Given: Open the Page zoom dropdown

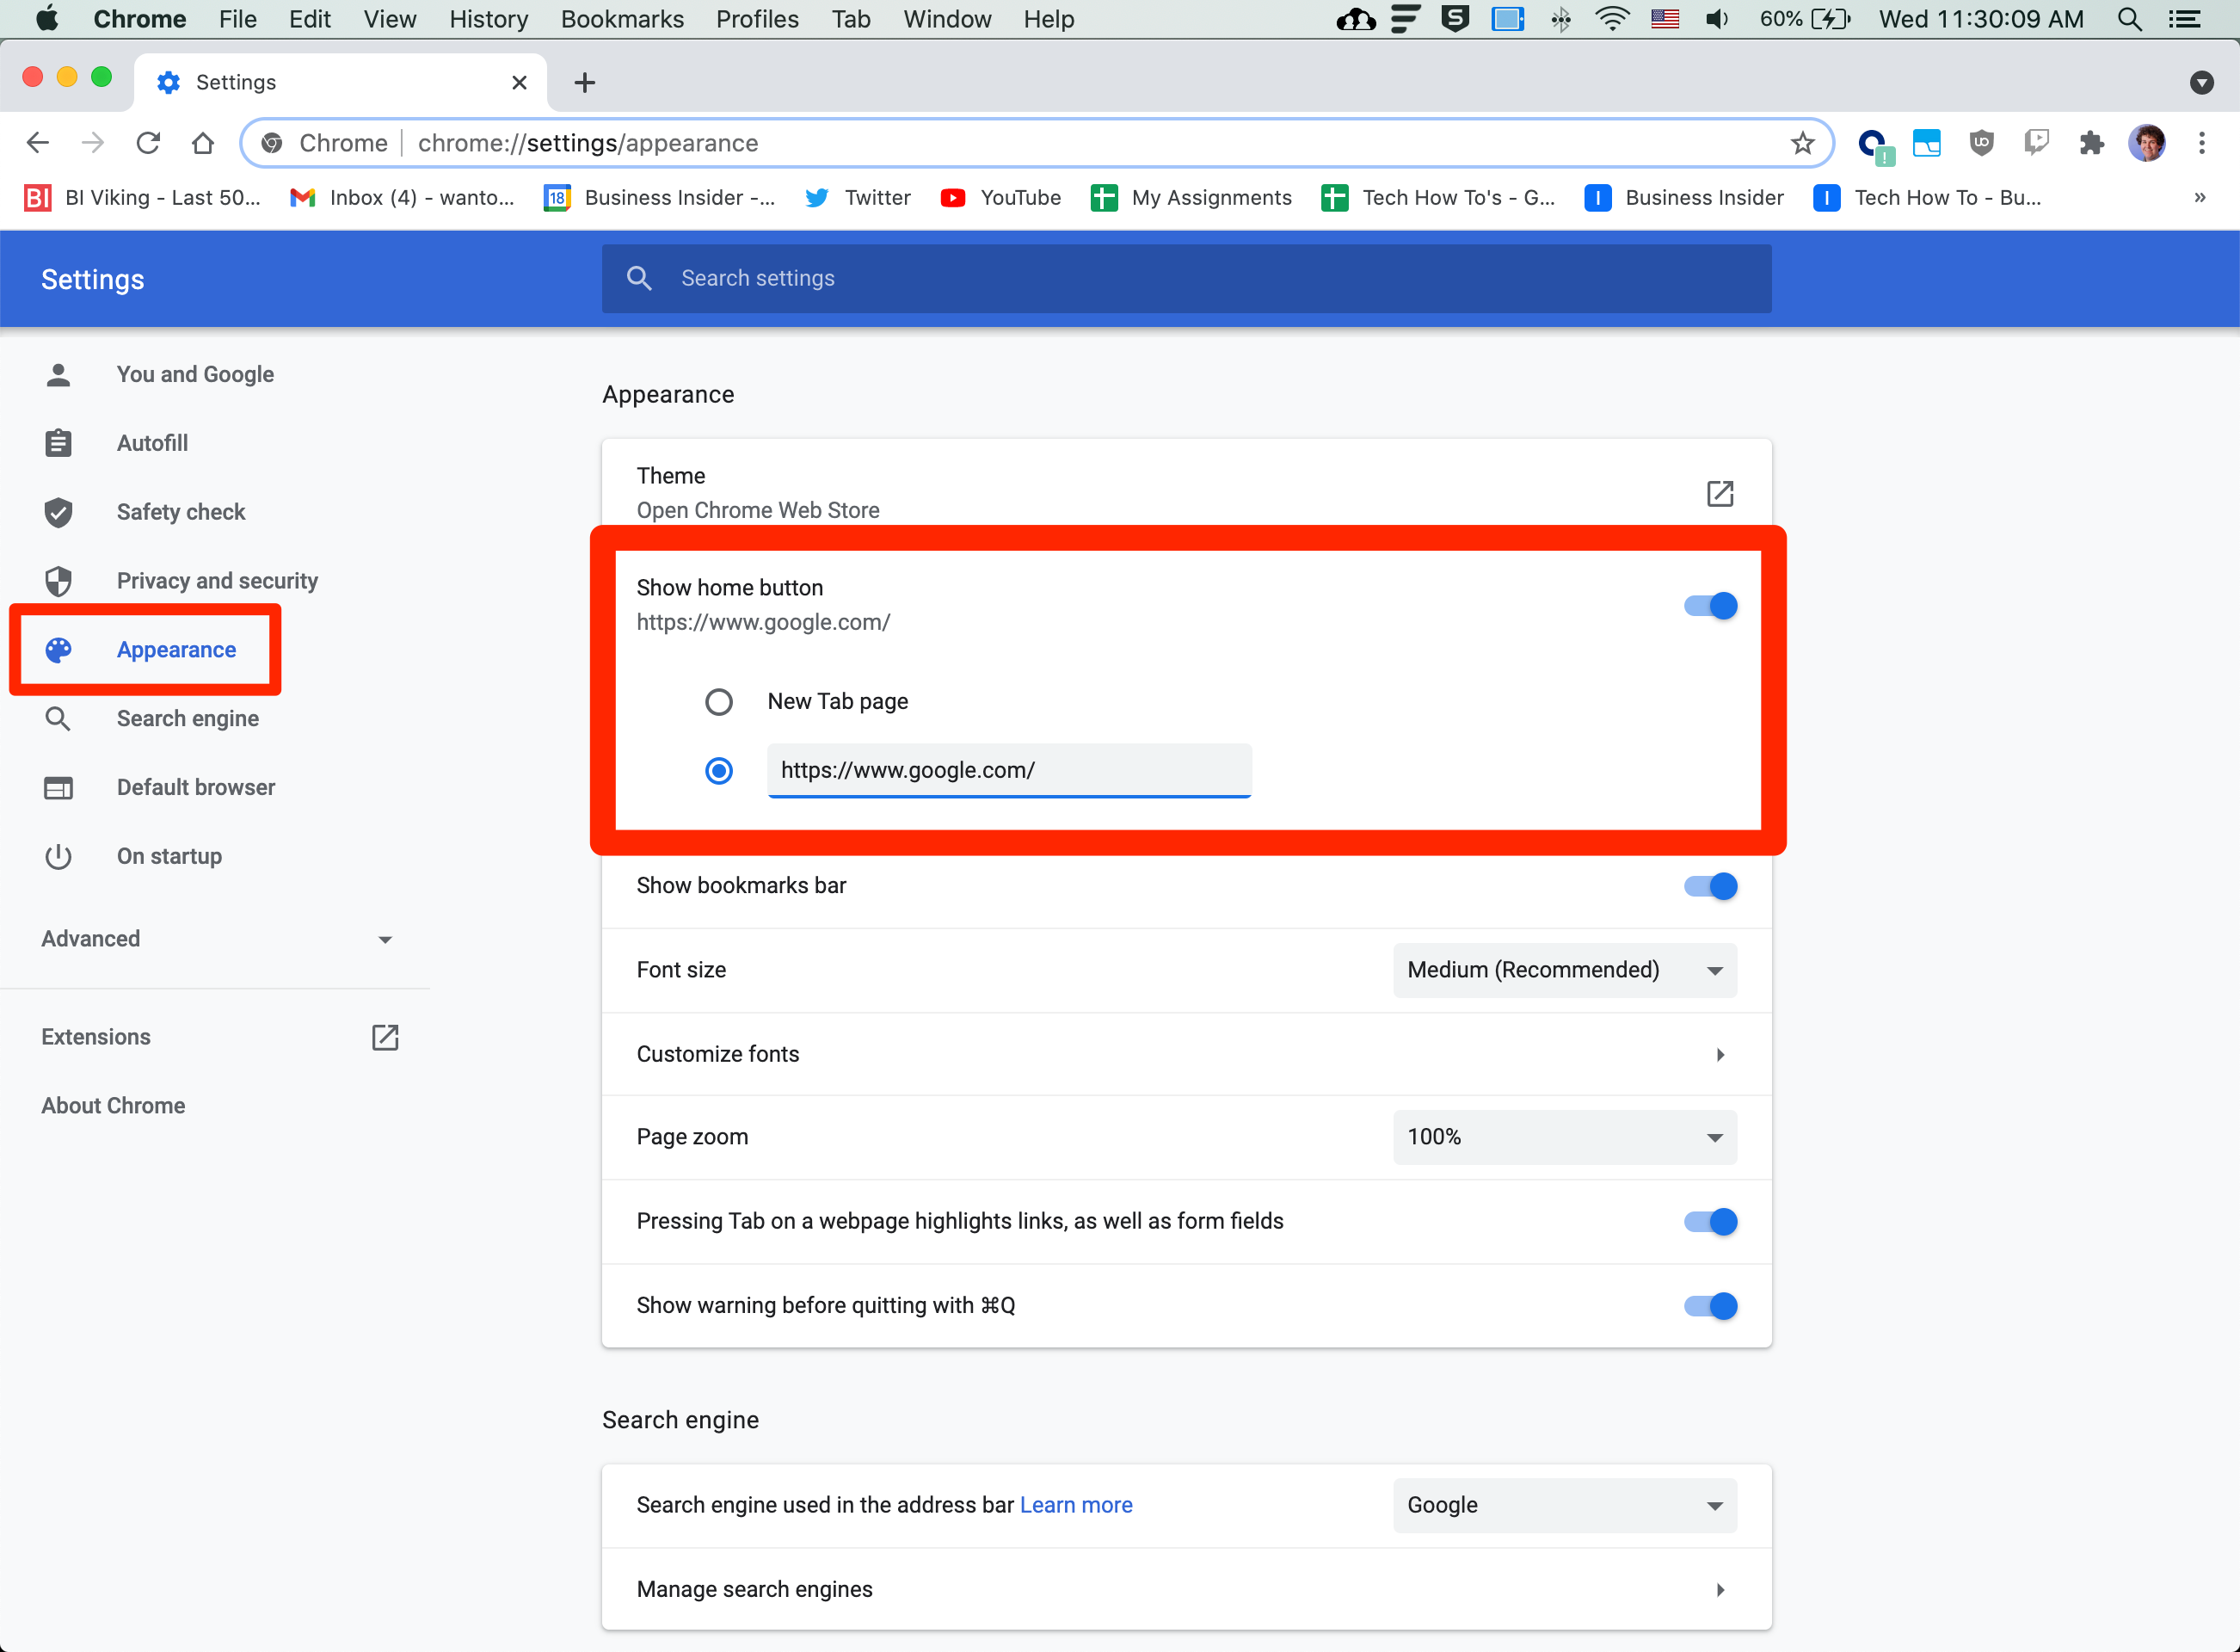Looking at the screenshot, I should [1565, 1137].
